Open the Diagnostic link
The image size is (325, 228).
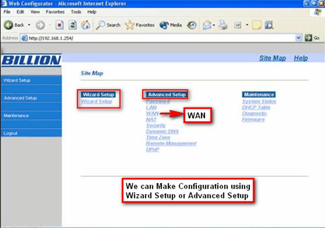click(x=254, y=114)
